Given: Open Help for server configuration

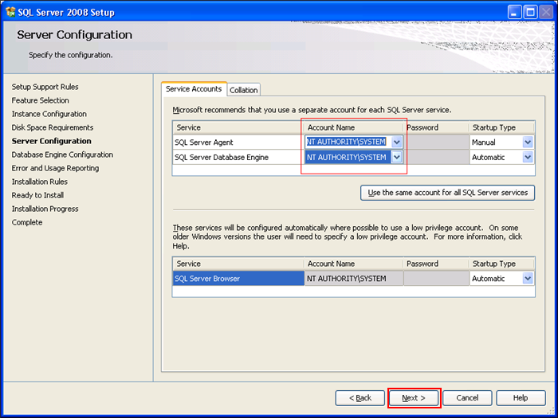Looking at the screenshot, I should click(521, 397).
